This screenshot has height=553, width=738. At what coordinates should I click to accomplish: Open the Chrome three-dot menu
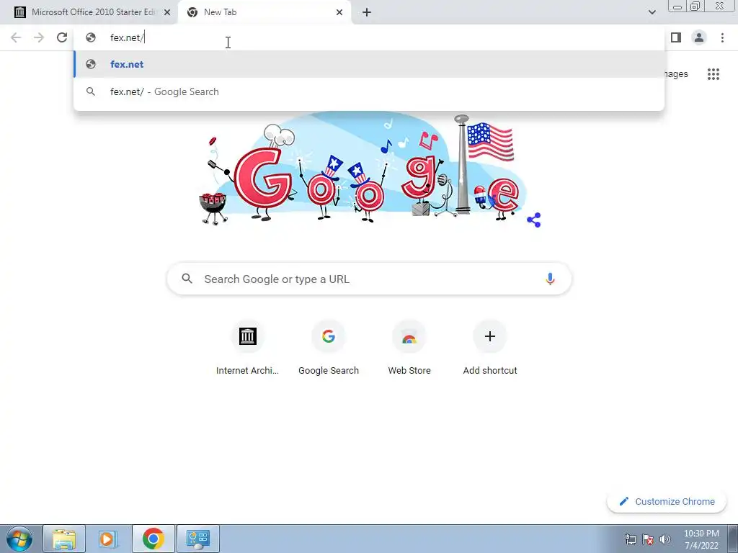[x=722, y=37]
